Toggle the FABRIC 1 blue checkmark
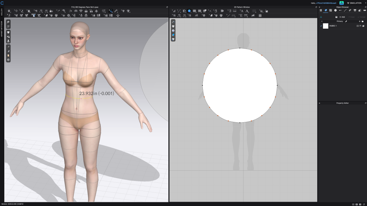The image size is (367, 206). (x=321, y=26)
